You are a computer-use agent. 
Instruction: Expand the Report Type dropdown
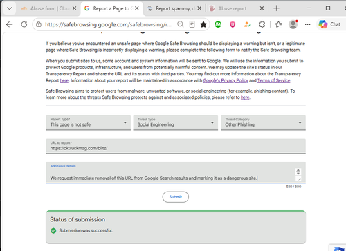point(89,122)
